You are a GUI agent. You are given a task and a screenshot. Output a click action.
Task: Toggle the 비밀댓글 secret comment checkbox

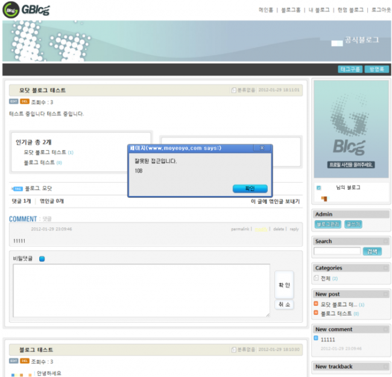[x=42, y=259]
